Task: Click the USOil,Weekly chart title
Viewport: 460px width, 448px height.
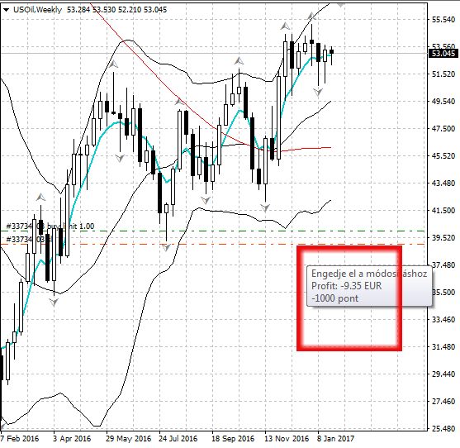Action: point(37,10)
